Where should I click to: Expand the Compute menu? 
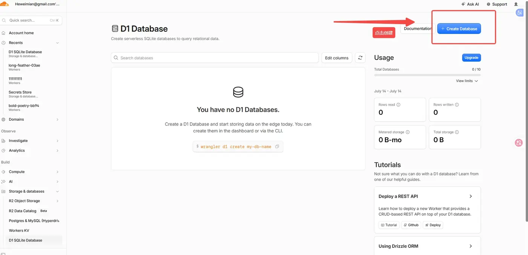click(x=57, y=172)
